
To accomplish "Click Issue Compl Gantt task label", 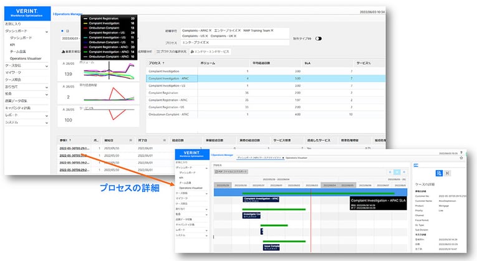I will click(x=271, y=247).
